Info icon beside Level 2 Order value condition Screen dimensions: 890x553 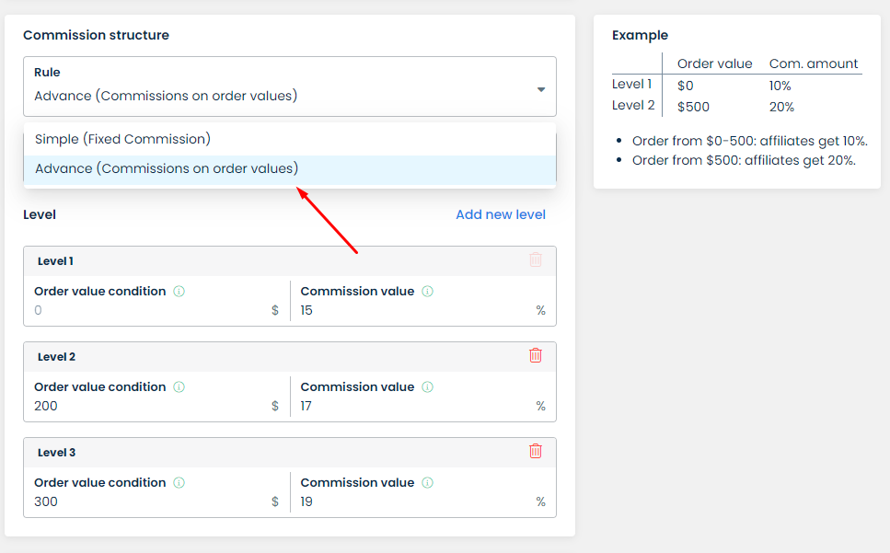coord(179,387)
